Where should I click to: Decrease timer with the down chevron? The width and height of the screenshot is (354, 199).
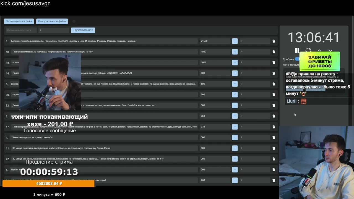click(330, 51)
